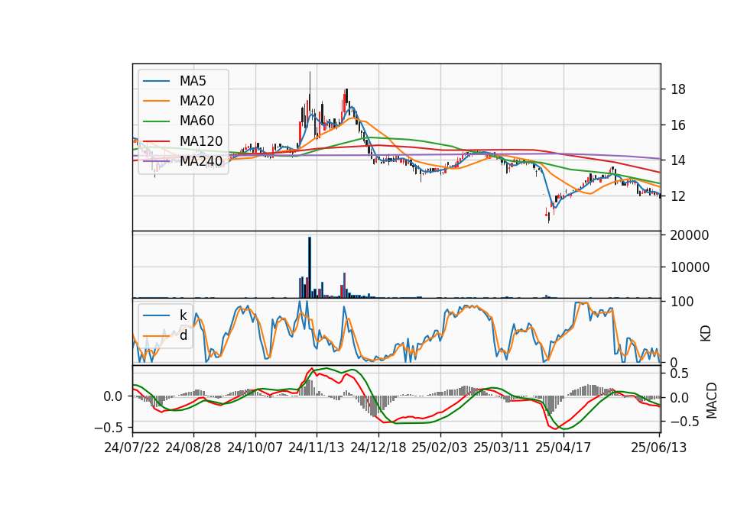734x527 pixels.
Task: Click the 25/06/13 date axis label
Action: [x=658, y=448]
